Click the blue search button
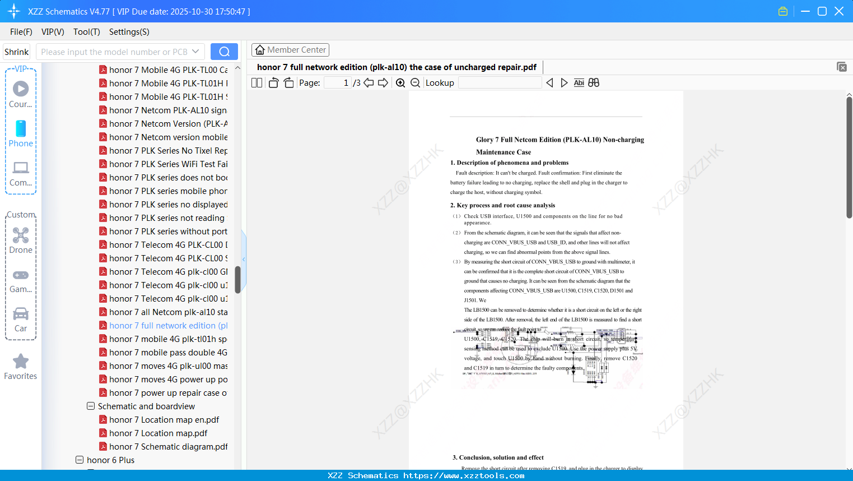853x481 pixels. pos(224,52)
